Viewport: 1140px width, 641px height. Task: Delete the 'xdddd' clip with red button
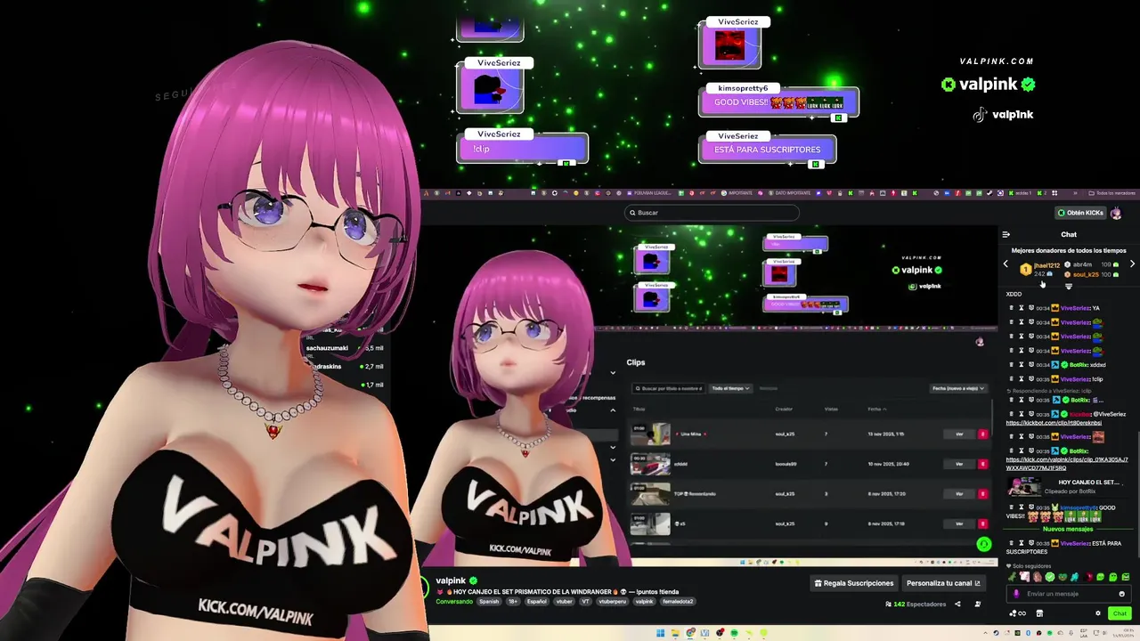982,464
